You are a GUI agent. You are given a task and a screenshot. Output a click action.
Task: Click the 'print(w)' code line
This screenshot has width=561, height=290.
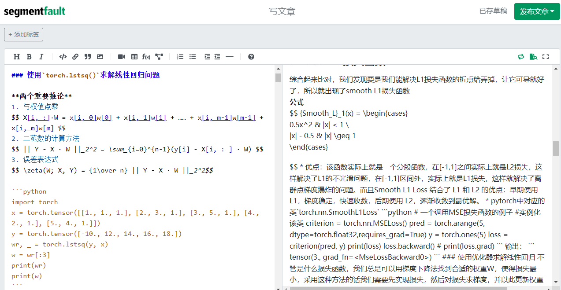[x=26, y=276]
